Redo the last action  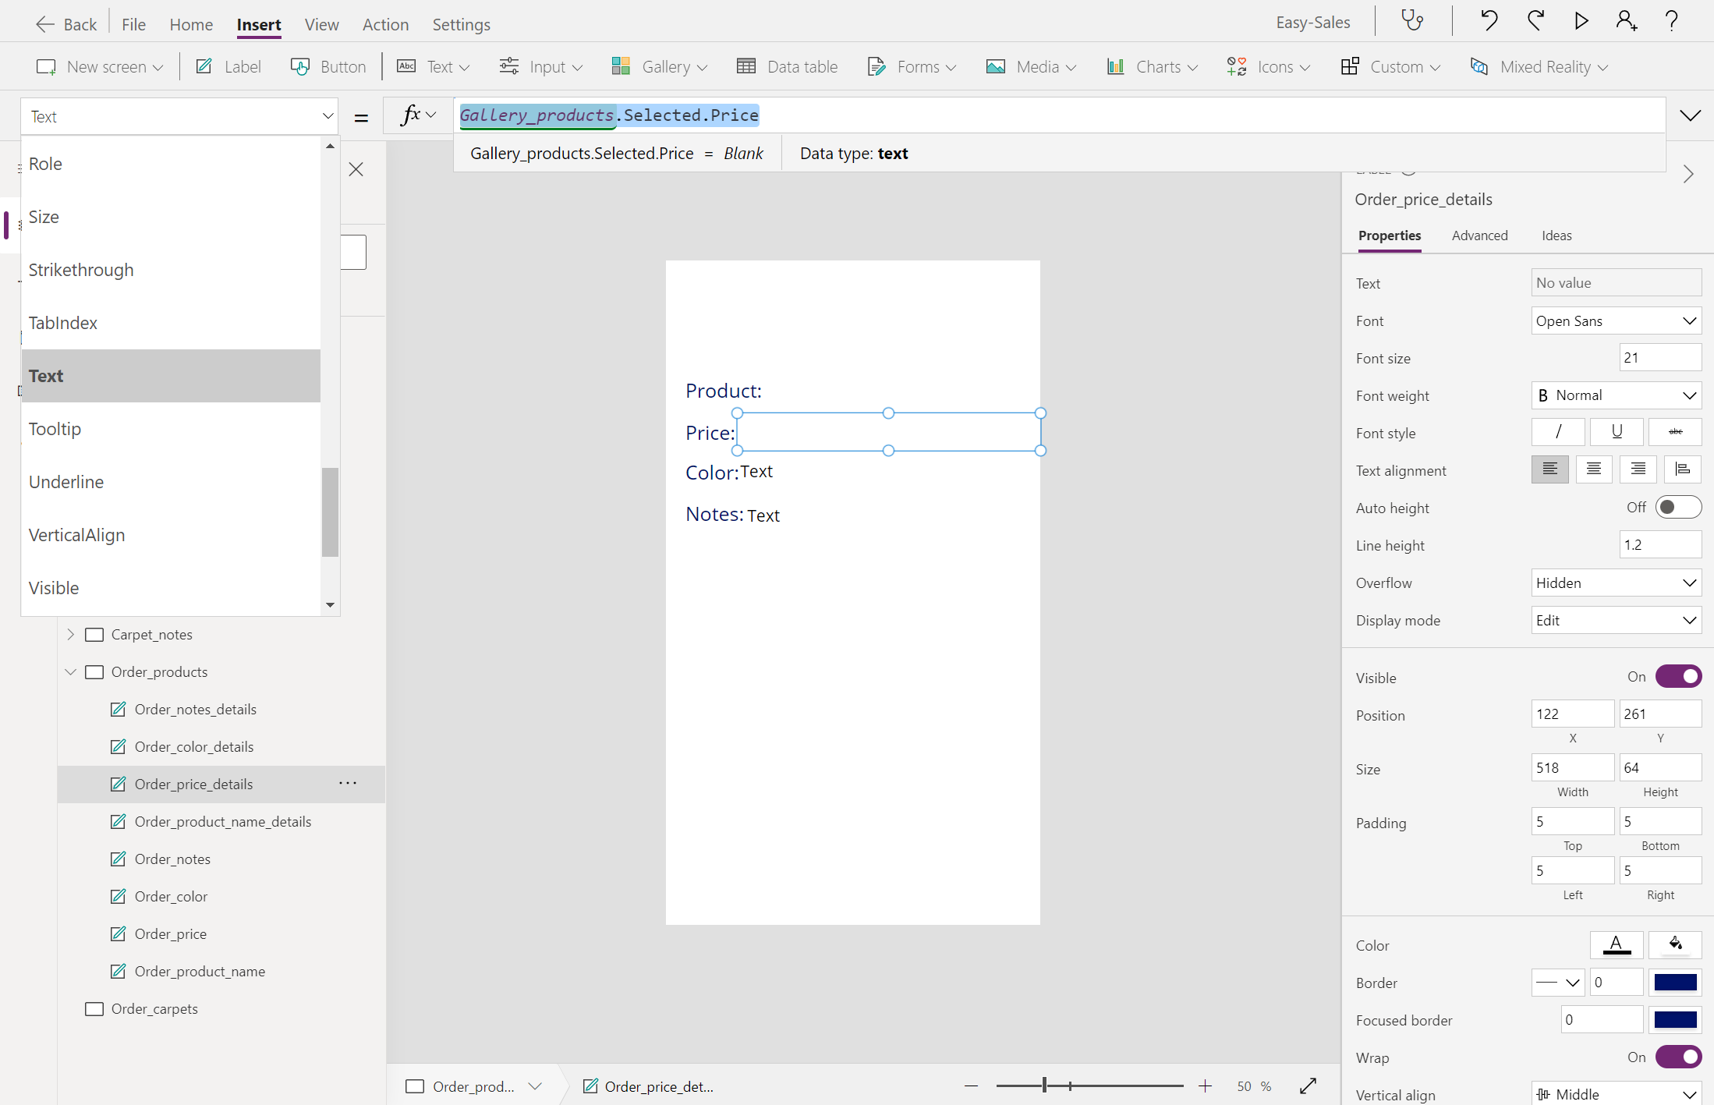[x=1535, y=22]
